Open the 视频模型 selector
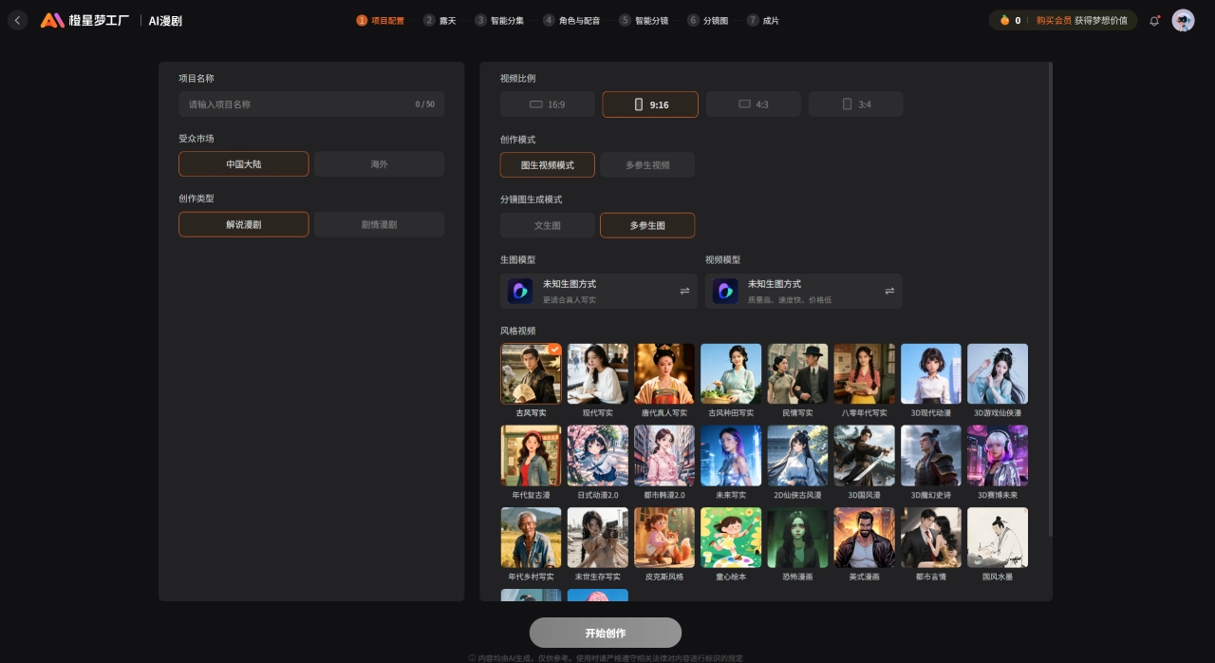Viewport: 1215px width, 663px height. click(x=804, y=291)
